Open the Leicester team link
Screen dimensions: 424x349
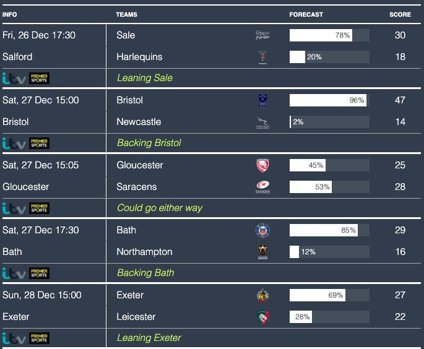pyautogui.click(x=136, y=317)
